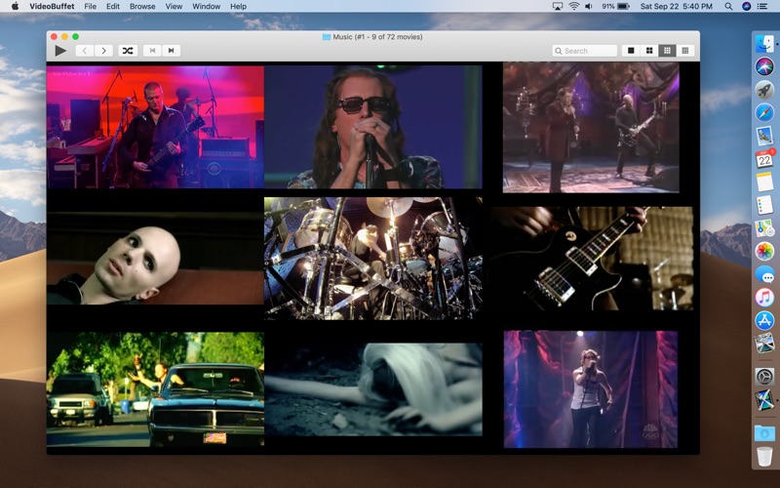The width and height of the screenshot is (780, 488).
Task: Open the Window menu
Action: pos(206,7)
